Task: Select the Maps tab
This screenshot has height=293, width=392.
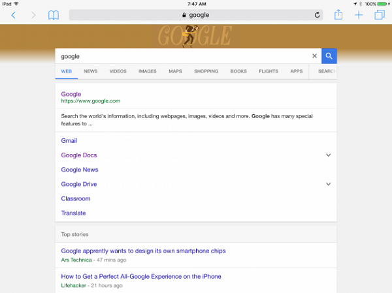Action: tap(175, 71)
